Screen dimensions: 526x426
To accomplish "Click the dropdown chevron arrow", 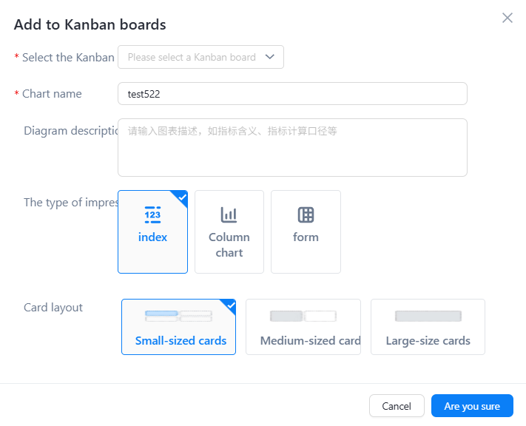I will [x=270, y=57].
